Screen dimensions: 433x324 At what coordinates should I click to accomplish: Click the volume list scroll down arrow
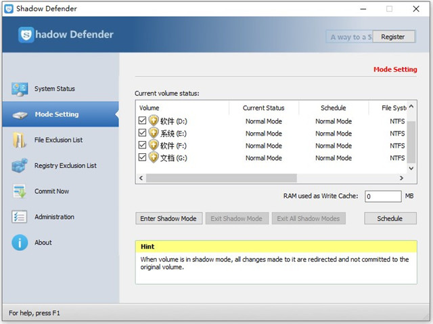tap(411, 168)
